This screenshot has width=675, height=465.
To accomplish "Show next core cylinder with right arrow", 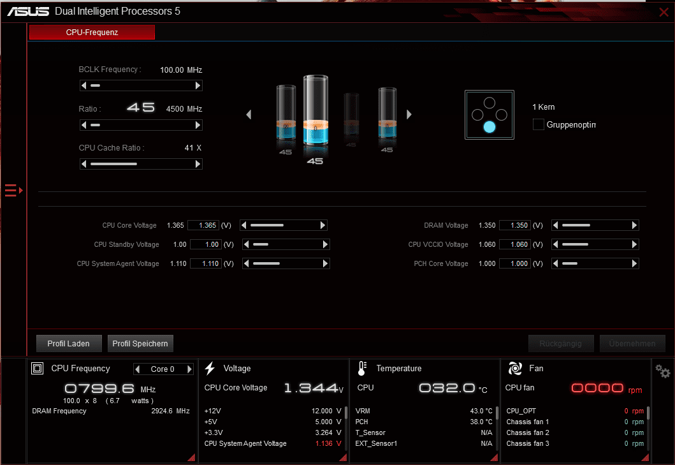I will coord(409,114).
